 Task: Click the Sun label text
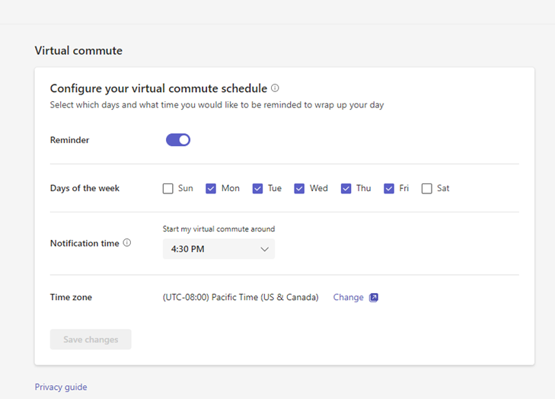pos(186,188)
